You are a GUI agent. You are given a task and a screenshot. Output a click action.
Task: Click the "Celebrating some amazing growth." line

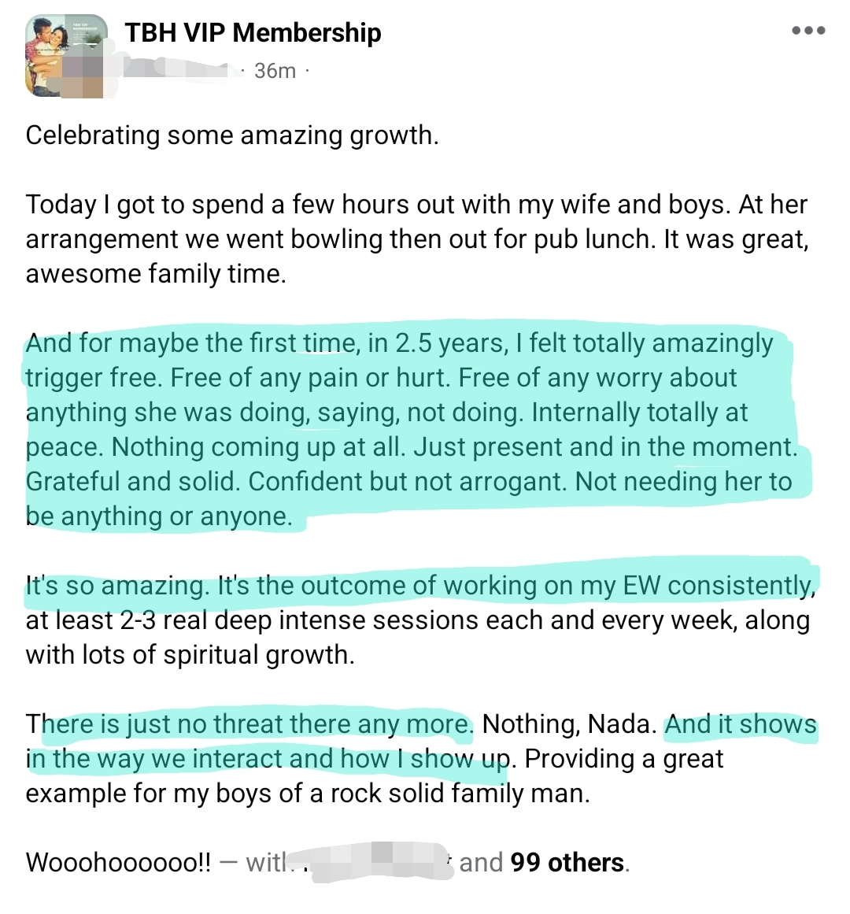(x=232, y=135)
